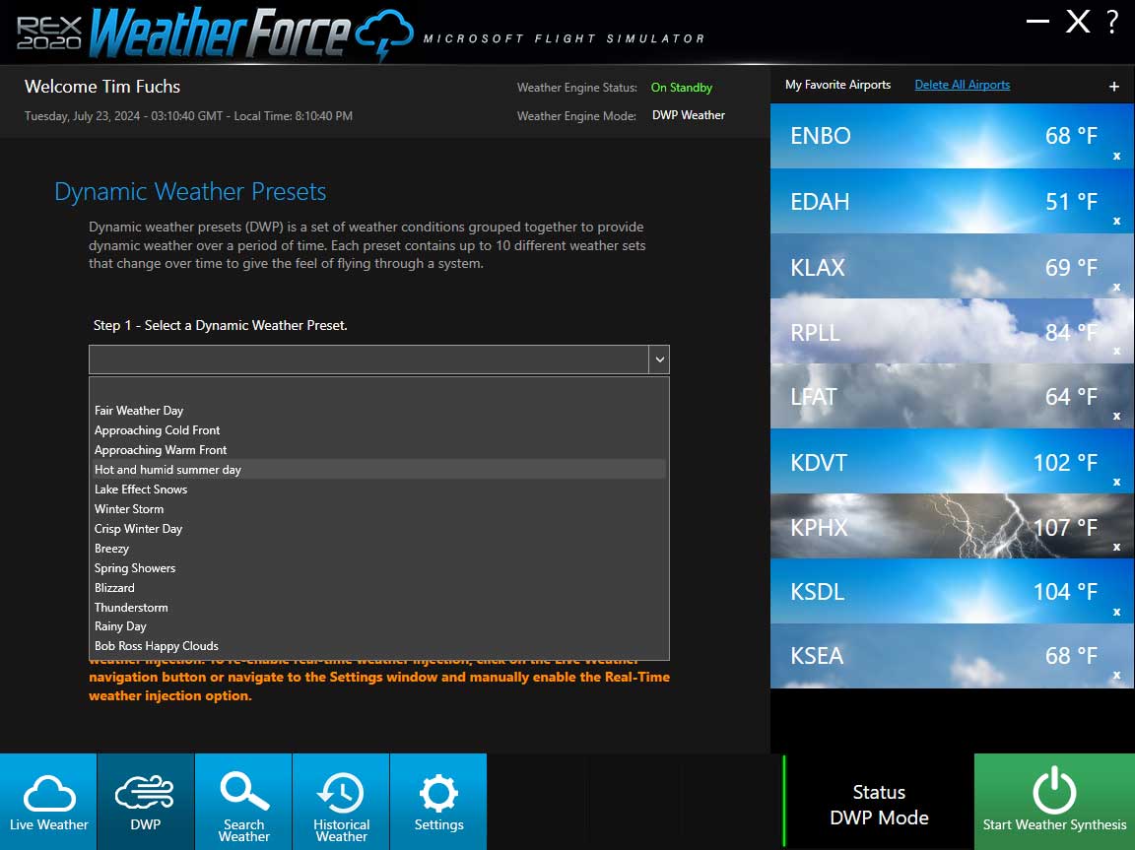Click the Start Weather Synthesis power icon
The width and height of the screenshot is (1135, 850).
pyautogui.click(x=1054, y=788)
